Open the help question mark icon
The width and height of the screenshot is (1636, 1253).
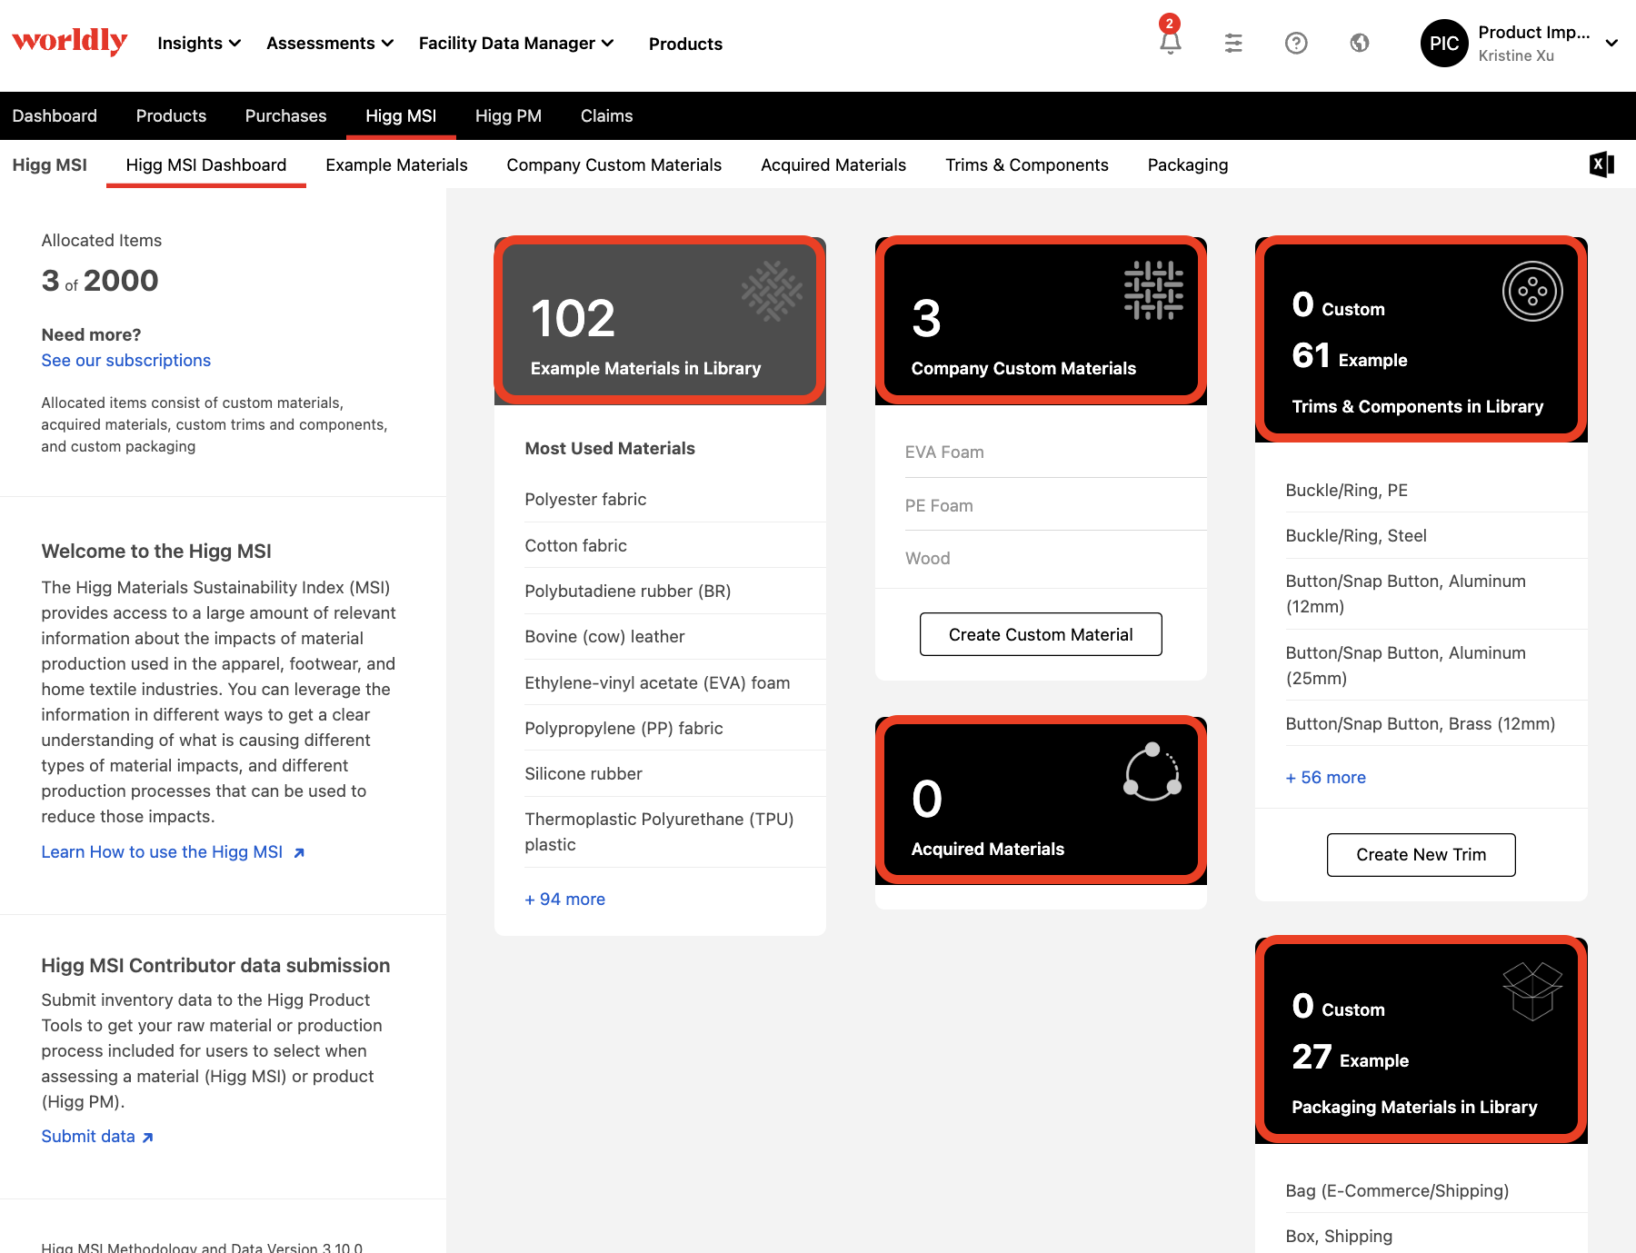pyautogui.click(x=1296, y=43)
